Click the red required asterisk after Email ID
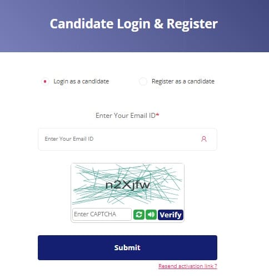Screen dimensions: 269x278 point(157,115)
